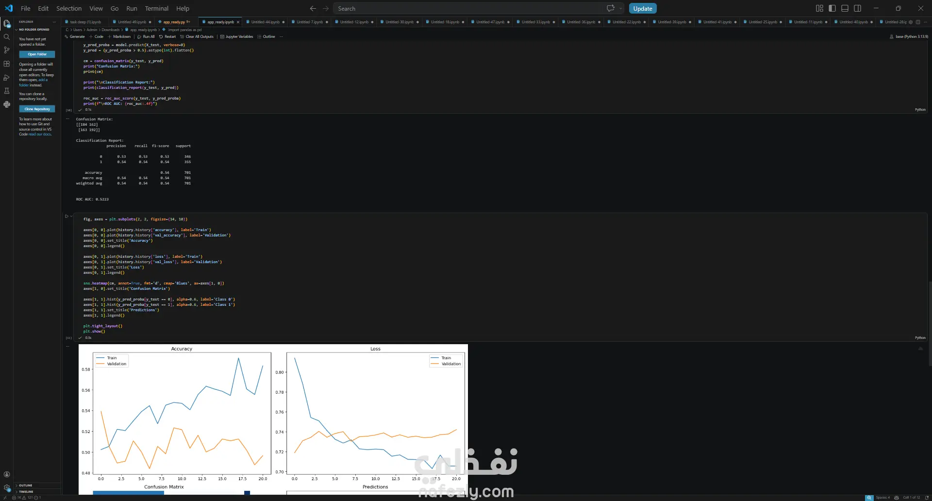Open the Python extension sidebar icon

coord(7,104)
